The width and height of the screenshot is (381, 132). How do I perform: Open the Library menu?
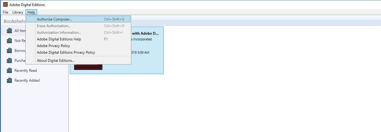pos(18,12)
